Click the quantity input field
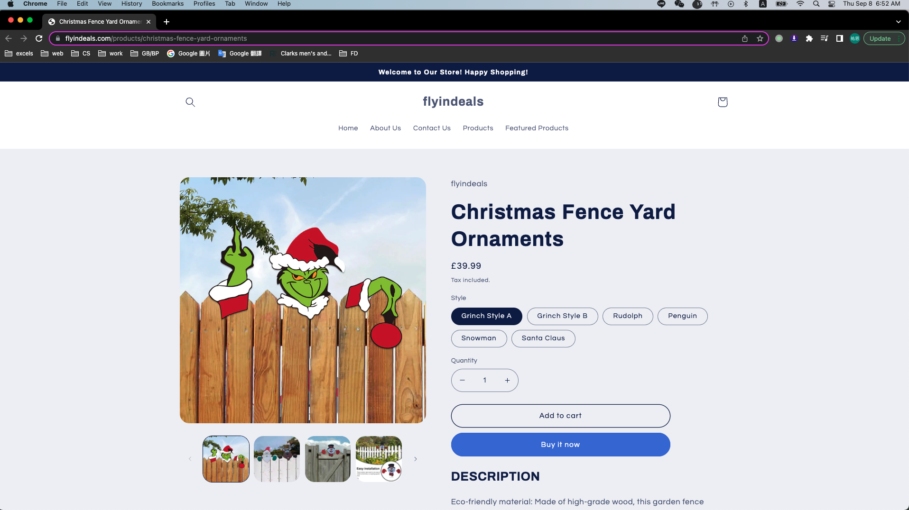 coord(484,380)
